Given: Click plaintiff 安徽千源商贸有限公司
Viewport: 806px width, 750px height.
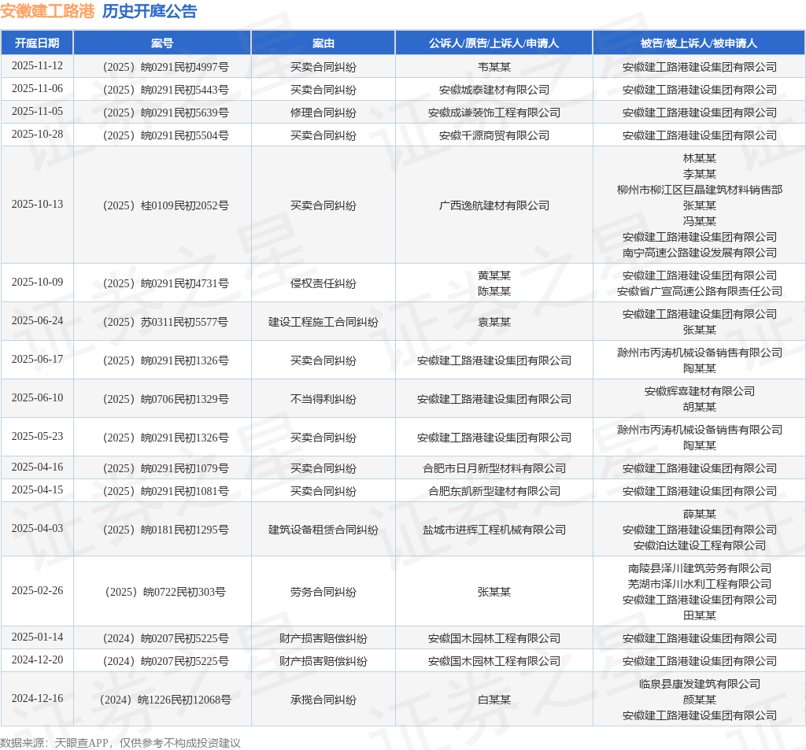Looking at the screenshot, I should pyautogui.click(x=494, y=135).
